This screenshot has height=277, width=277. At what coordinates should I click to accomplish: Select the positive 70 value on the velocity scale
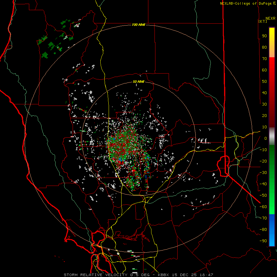pos(264,59)
